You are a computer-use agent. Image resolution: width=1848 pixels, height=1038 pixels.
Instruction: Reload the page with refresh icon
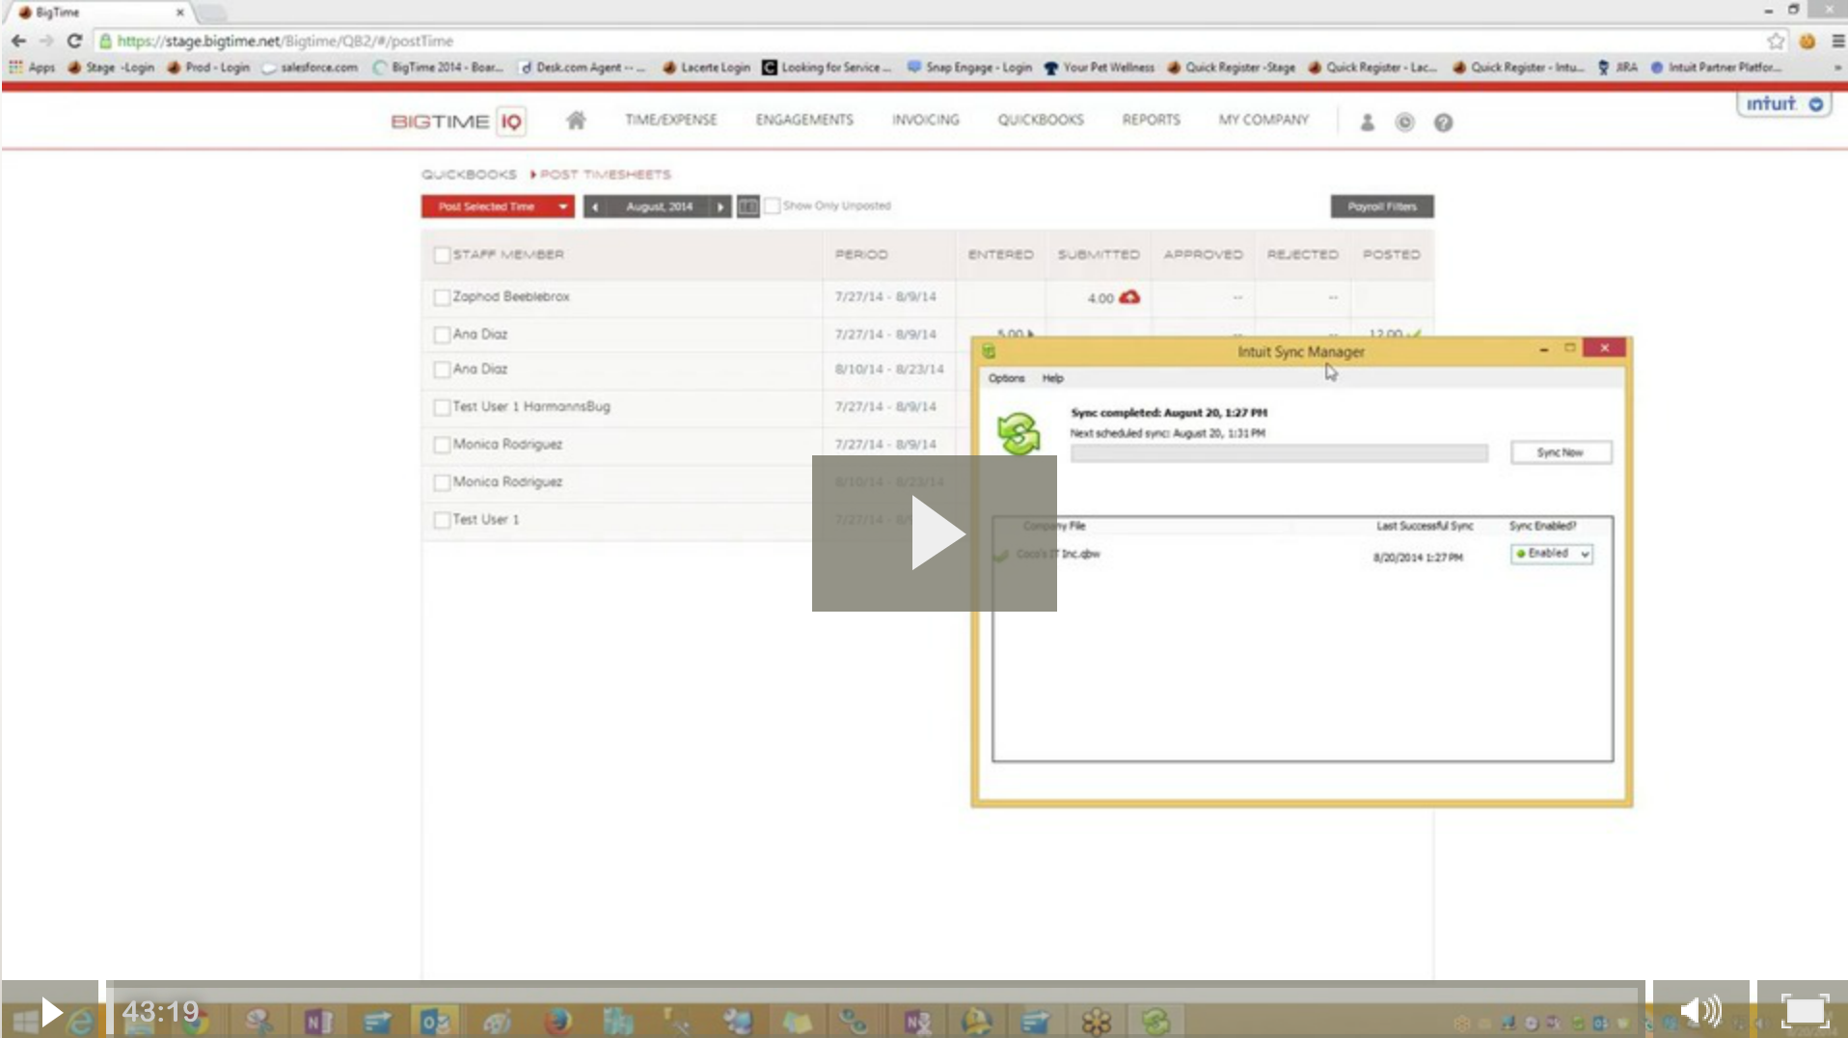coord(74,41)
